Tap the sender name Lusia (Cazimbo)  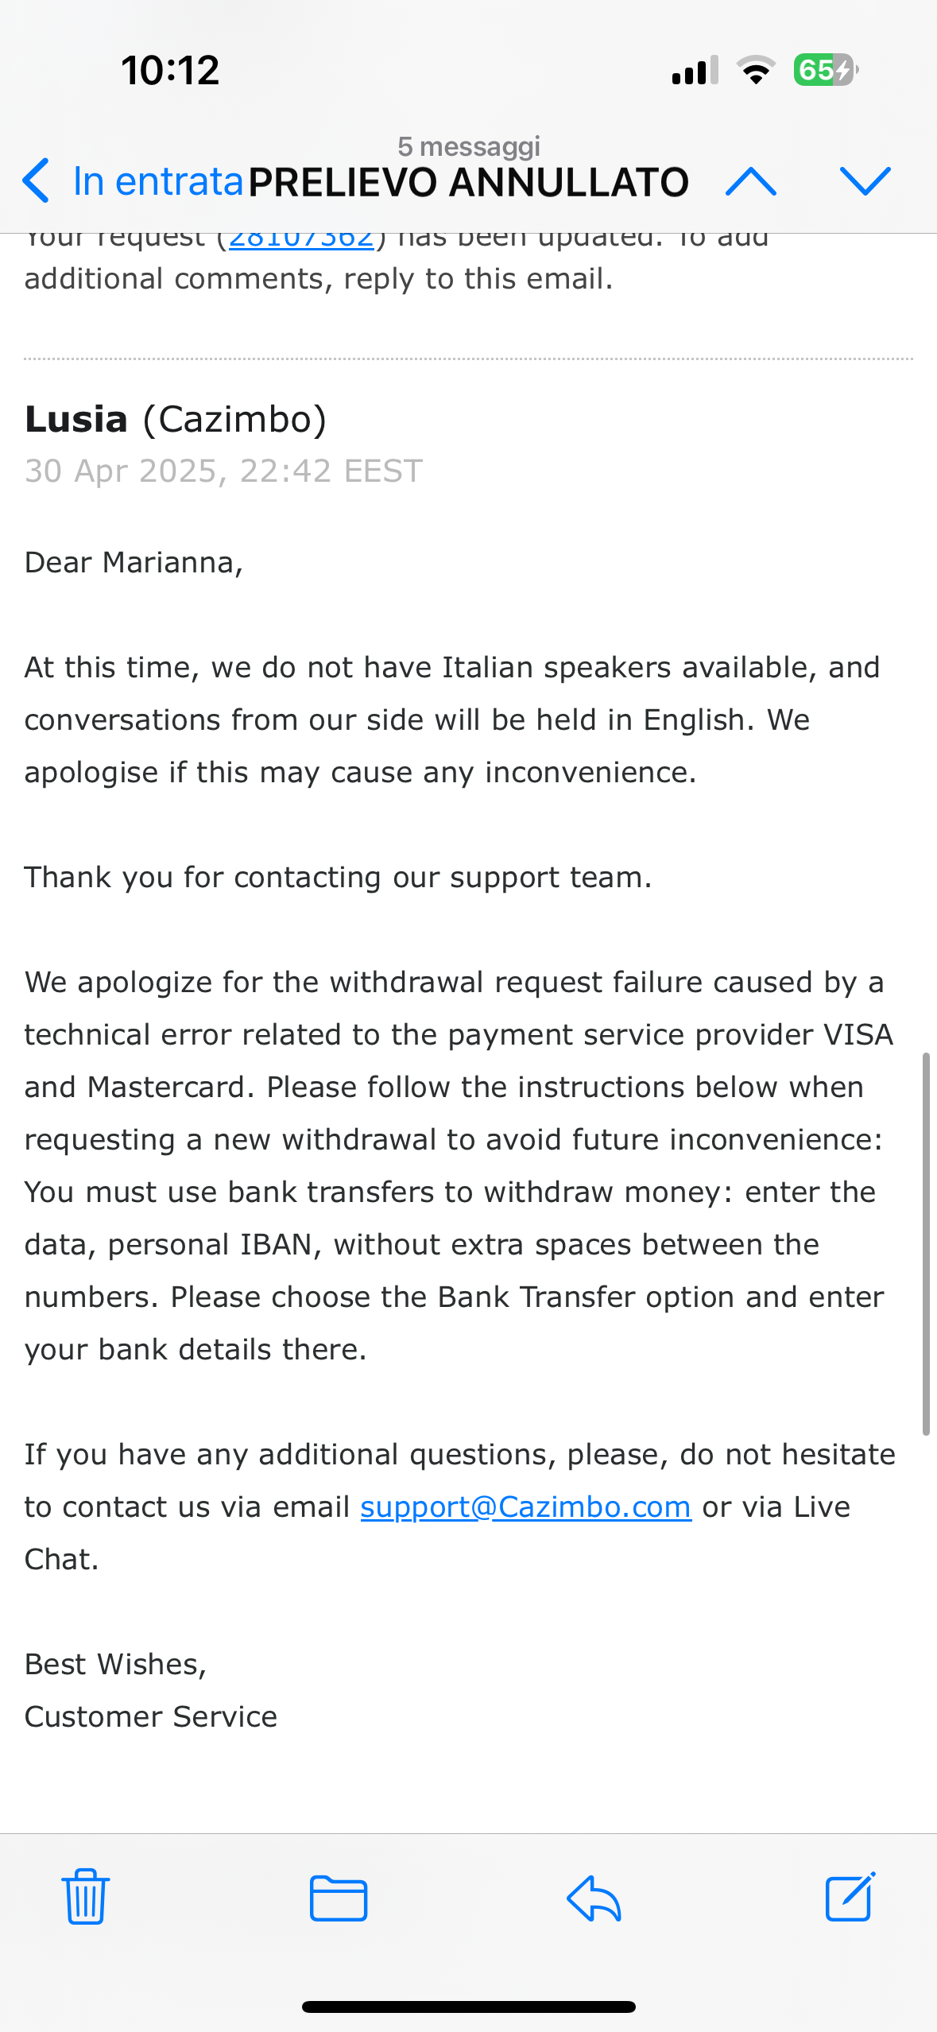click(176, 419)
